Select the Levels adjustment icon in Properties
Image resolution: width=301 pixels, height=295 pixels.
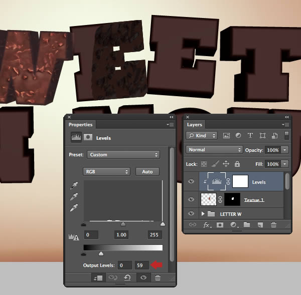pos(76,137)
